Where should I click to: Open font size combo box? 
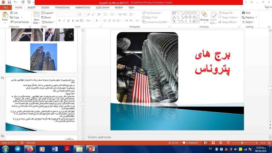click(82, 14)
